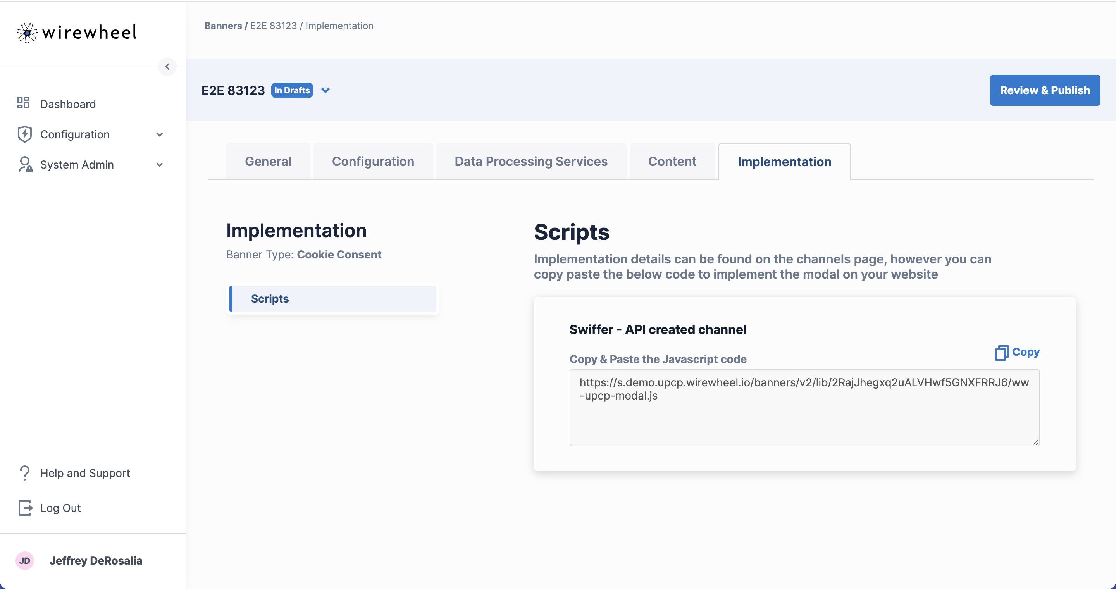The width and height of the screenshot is (1116, 589).
Task: Collapse the sidebar with arrow button
Action: click(x=167, y=67)
